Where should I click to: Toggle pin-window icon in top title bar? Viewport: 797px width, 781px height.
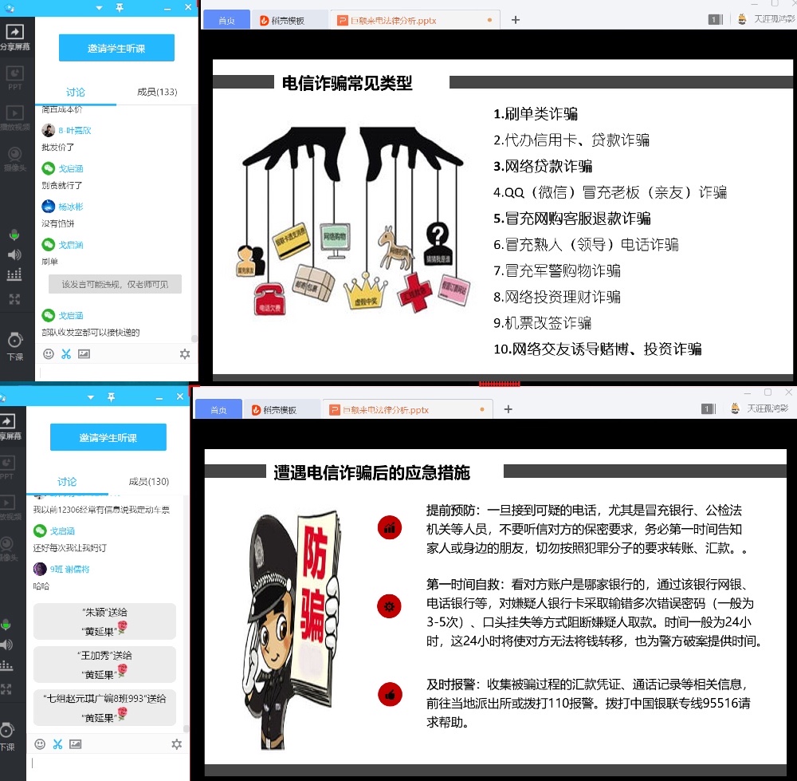[120, 7]
